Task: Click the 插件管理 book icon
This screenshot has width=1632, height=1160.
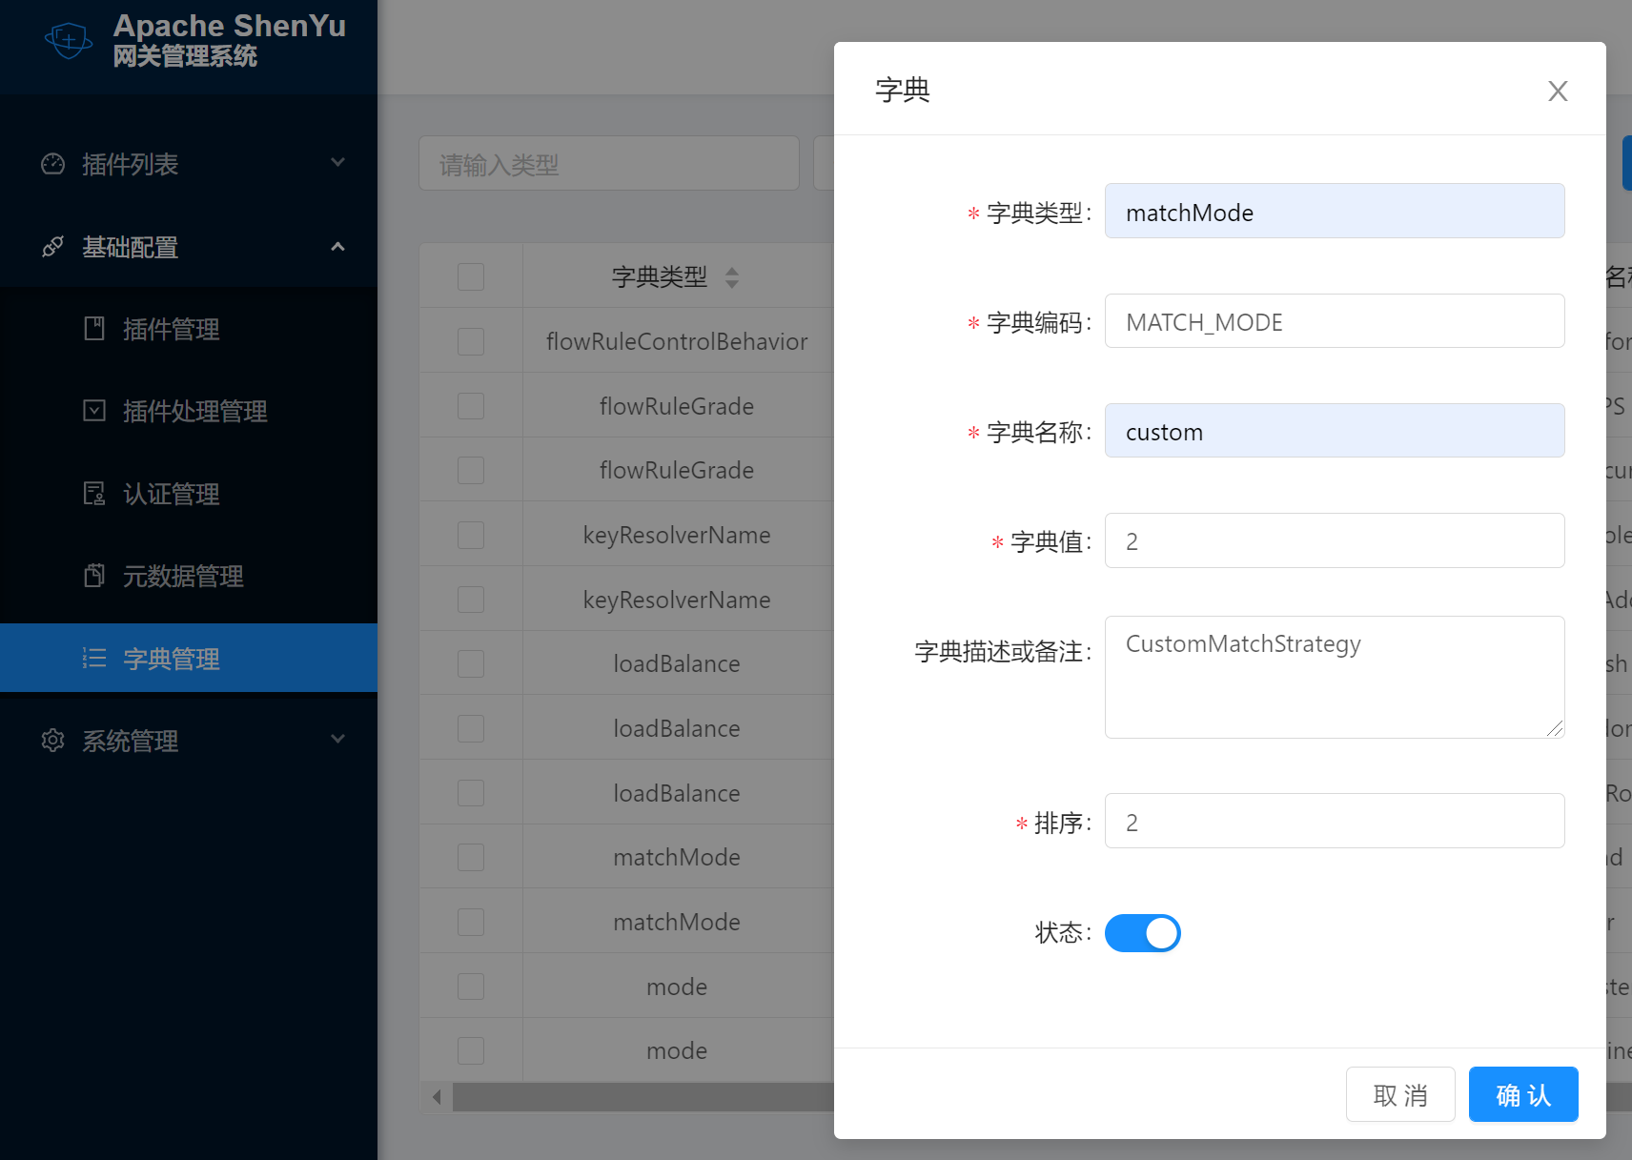Action: pos(94,329)
